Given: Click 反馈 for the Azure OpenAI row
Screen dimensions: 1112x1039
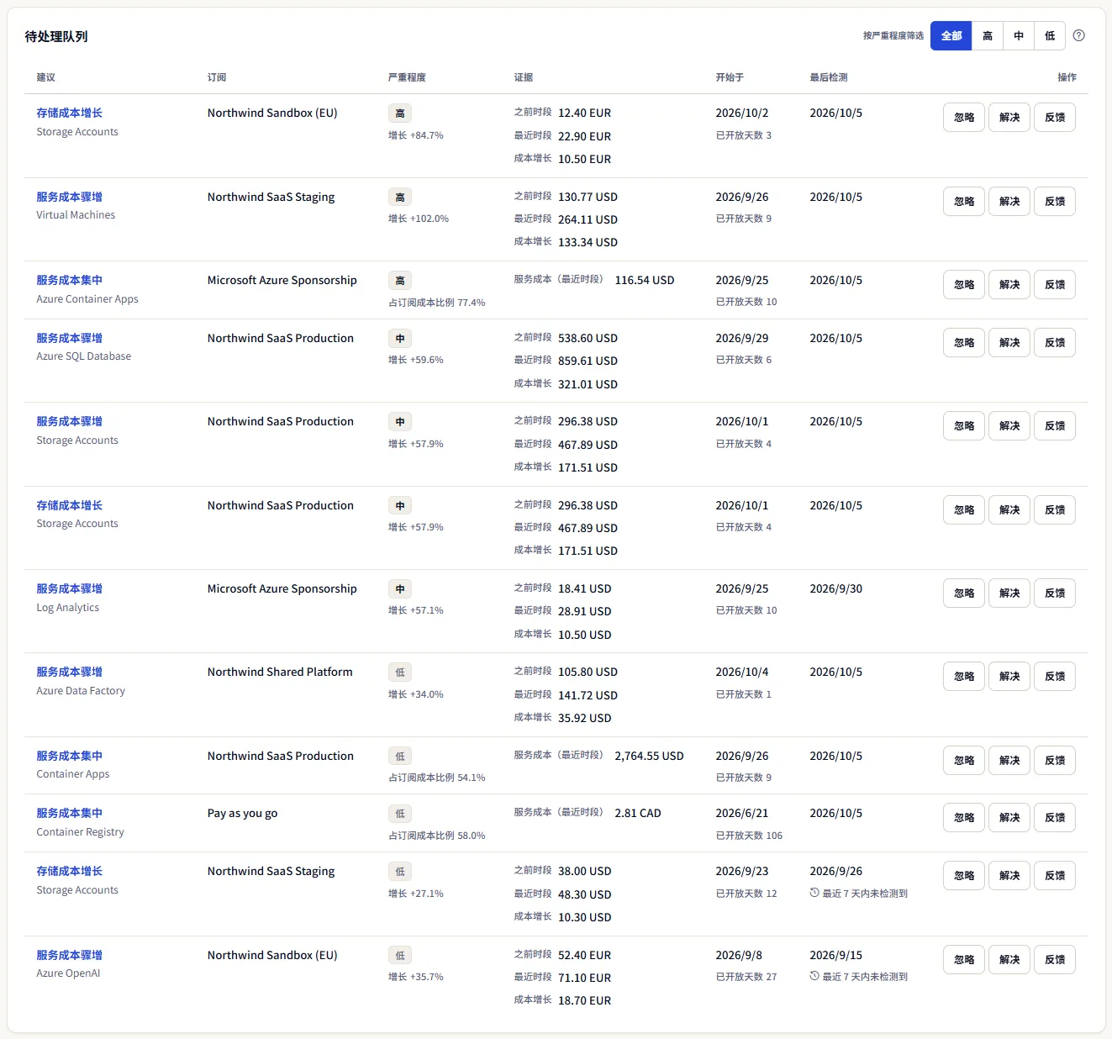Looking at the screenshot, I should [x=1055, y=959].
